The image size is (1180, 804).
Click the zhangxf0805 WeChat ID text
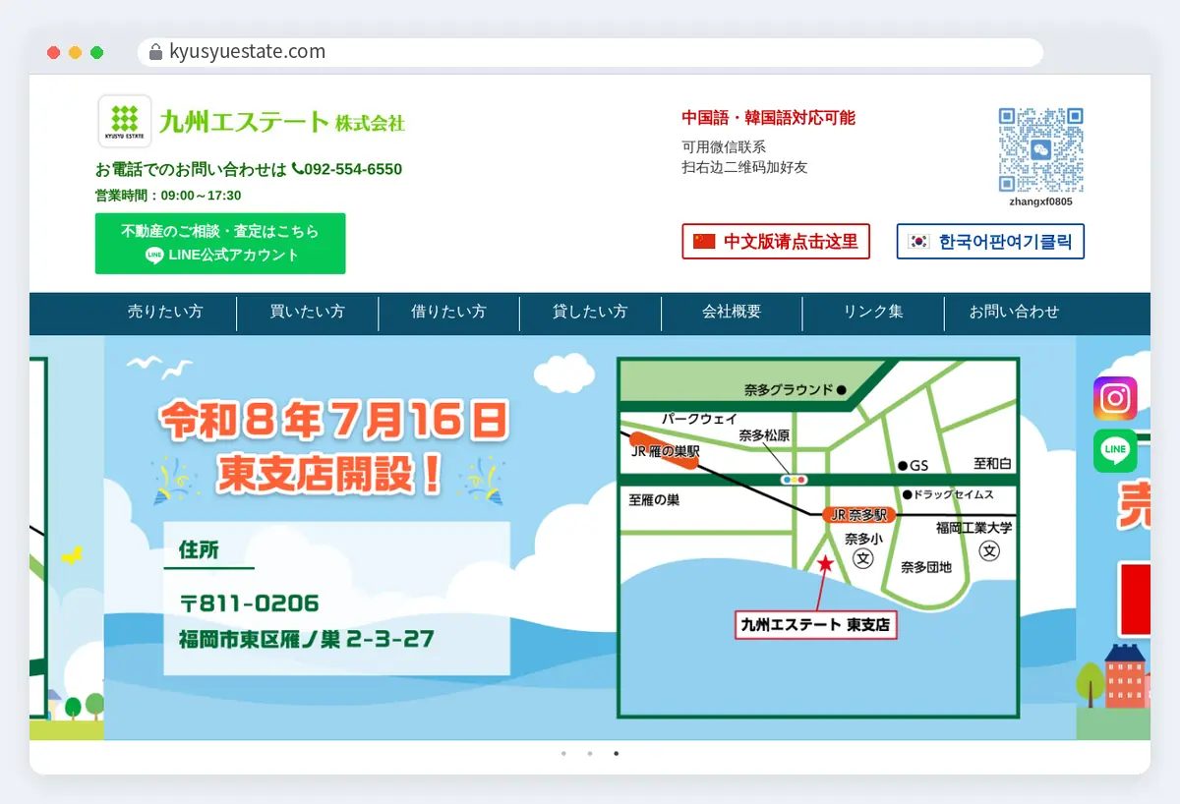pyautogui.click(x=1040, y=201)
